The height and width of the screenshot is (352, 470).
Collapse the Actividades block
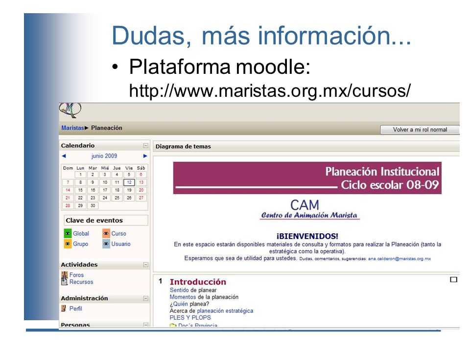(x=146, y=264)
